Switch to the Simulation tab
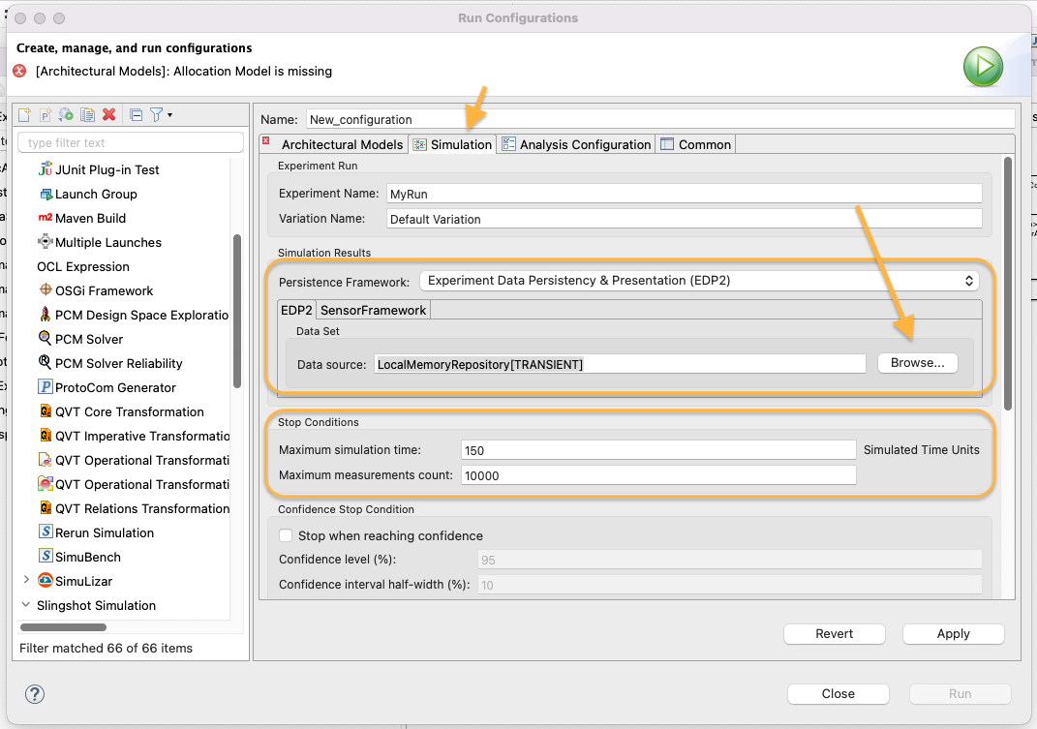Screen dimensions: 1037x729 [x=453, y=144]
